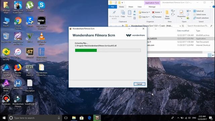Open the Manage ribbon tab
Screen dimensions: 215x121
(x=152, y=7)
